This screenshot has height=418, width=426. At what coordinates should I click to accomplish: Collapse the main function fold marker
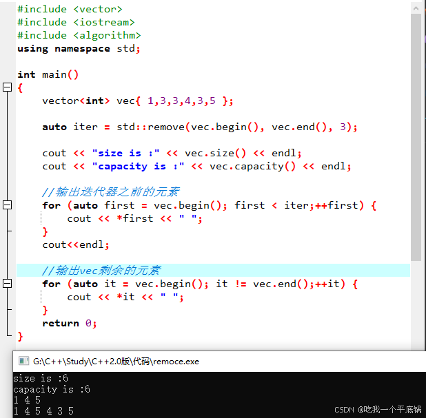[7, 87]
